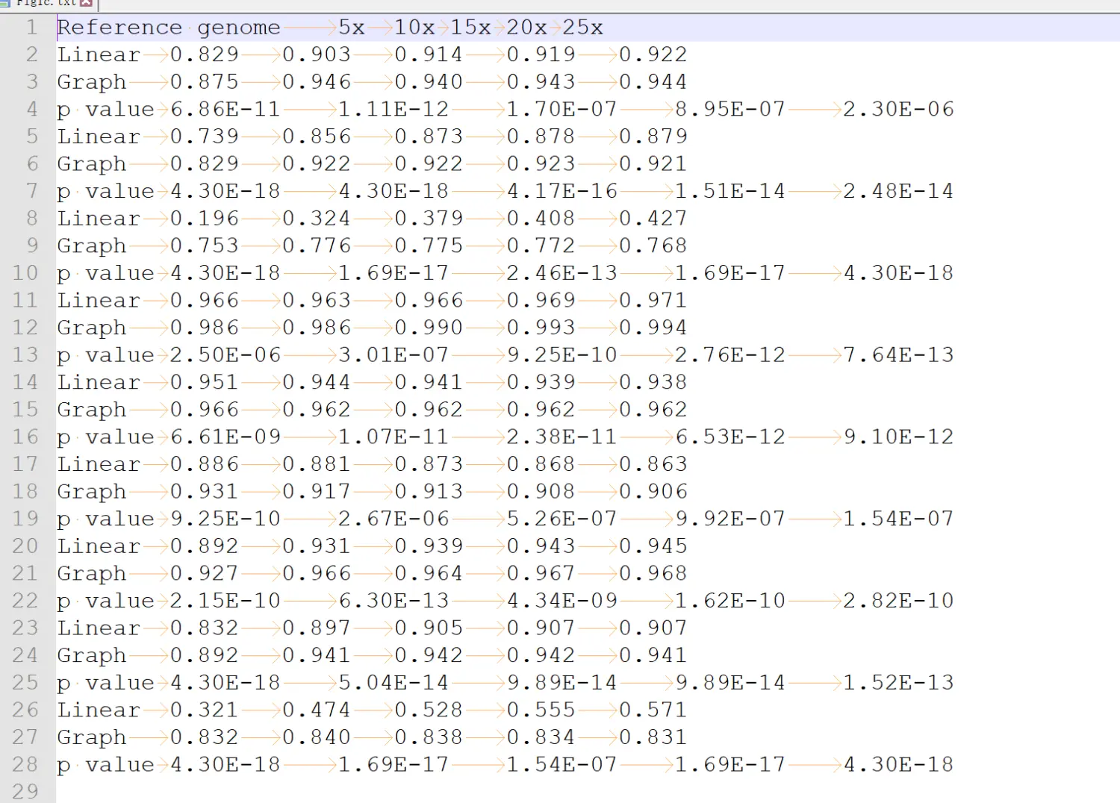Place cursor on value 0.571

653,710
